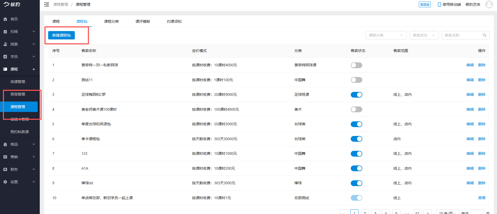Open the 课程分类 filter dropdown
The width and height of the screenshot is (497, 214).
pos(386,35)
